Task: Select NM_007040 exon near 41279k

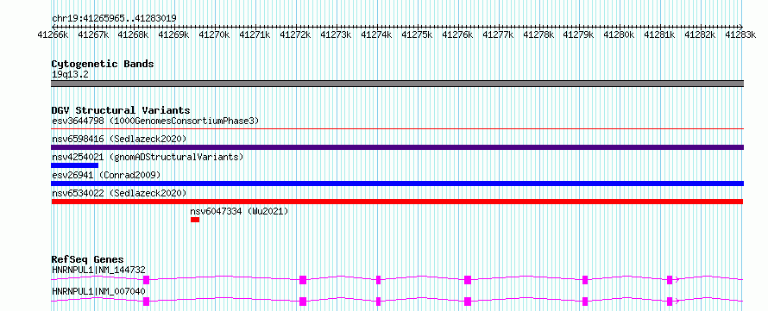Action: 585,302
